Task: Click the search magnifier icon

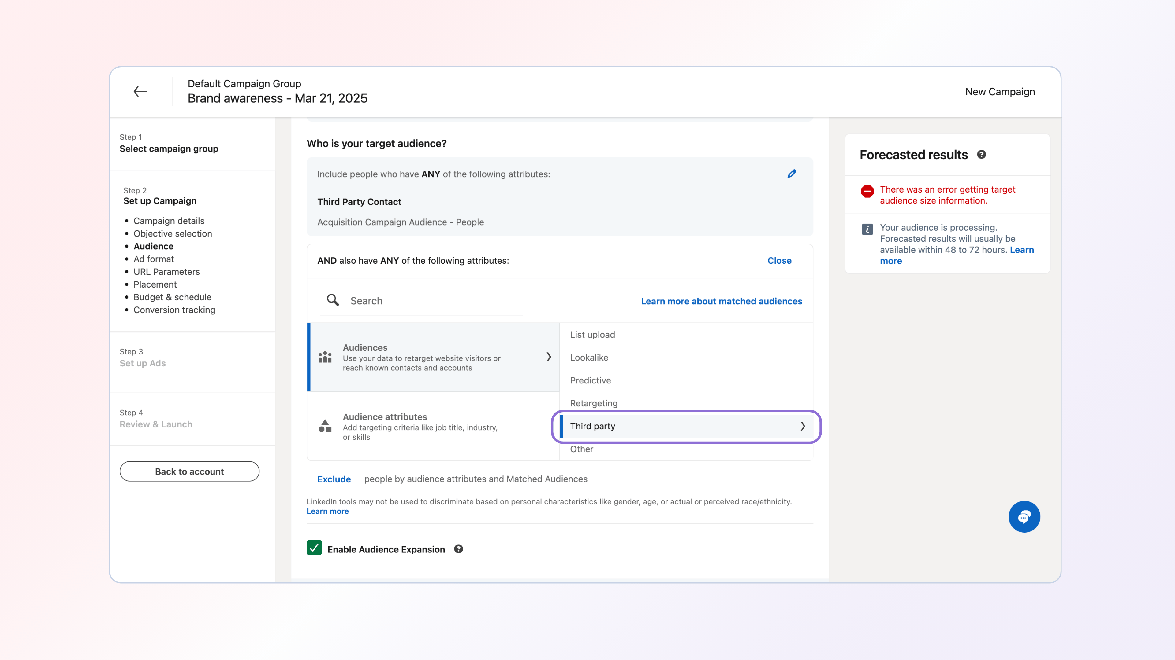Action: pyautogui.click(x=333, y=300)
